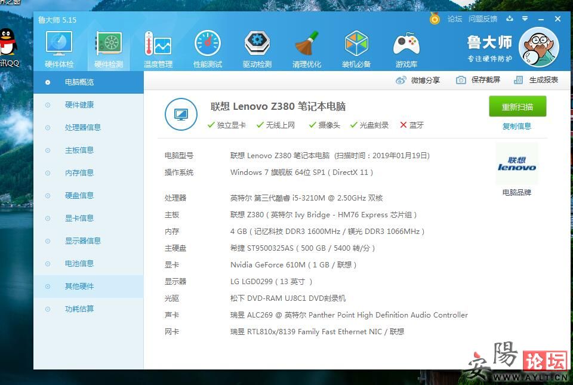Click the camera icon for 保存截屏
The image size is (573, 385).
(461, 80)
